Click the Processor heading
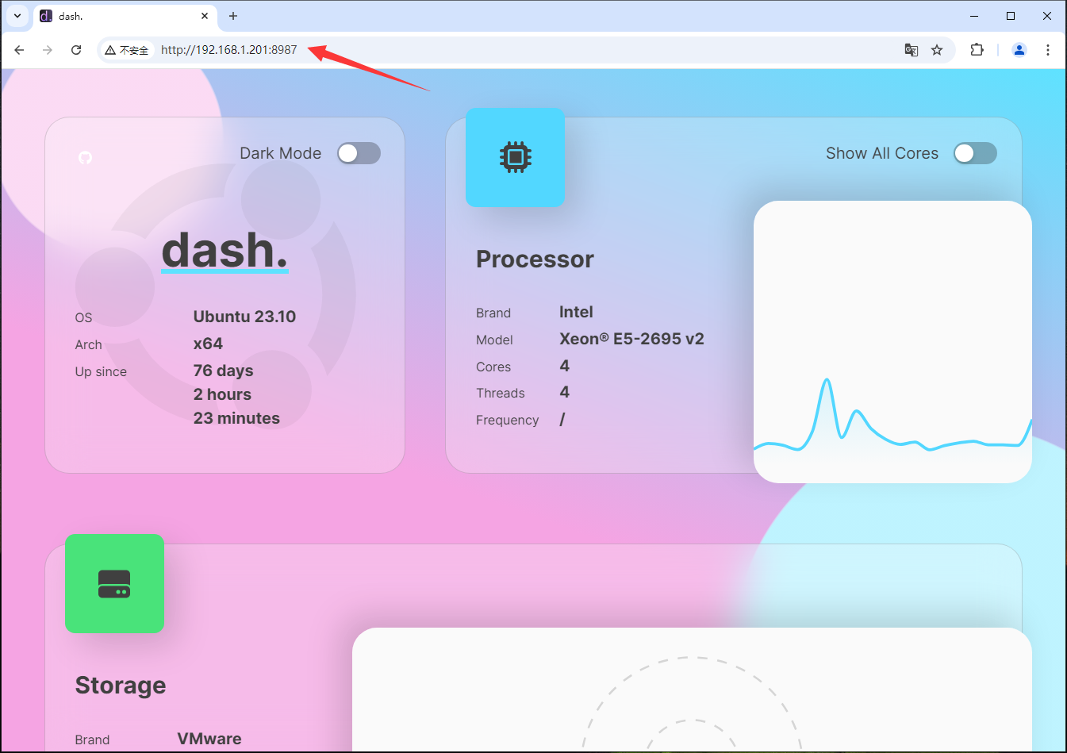The width and height of the screenshot is (1067, 753). (x=535, y=259)
